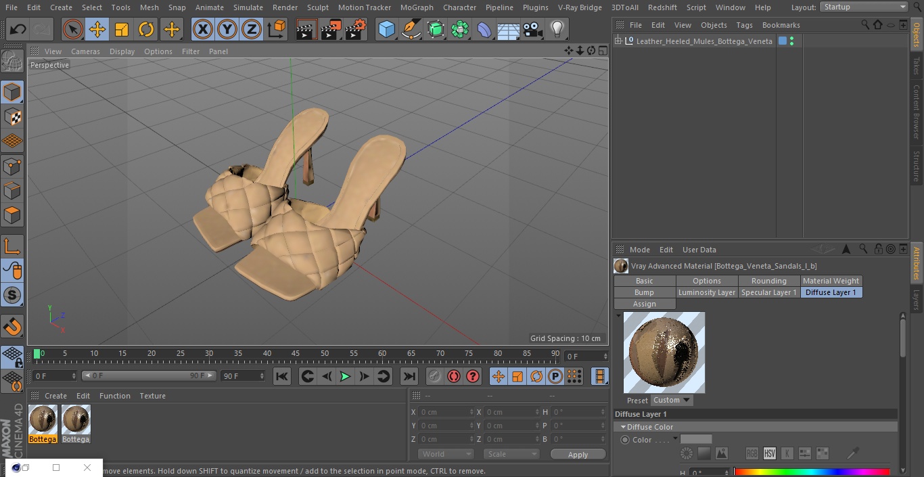Switch to Polygons mode
Screen dimensions: 924x477
point(12,216)
